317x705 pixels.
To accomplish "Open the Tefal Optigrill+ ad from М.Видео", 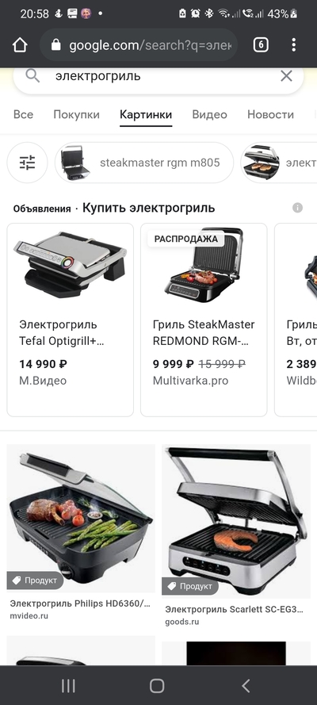I will click(70, 320).
